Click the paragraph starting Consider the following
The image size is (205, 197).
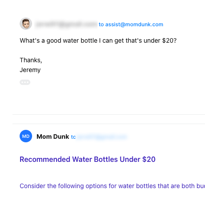(x=112, y=186)
